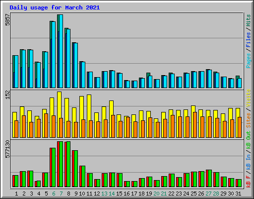Click day 16 on the x-axis
The height and width of the screenshot is (199, 254).
127,194
